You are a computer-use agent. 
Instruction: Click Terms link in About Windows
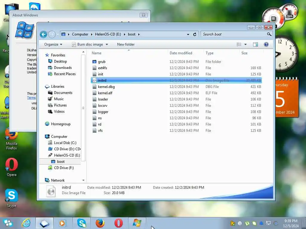[x=31, y=98]
